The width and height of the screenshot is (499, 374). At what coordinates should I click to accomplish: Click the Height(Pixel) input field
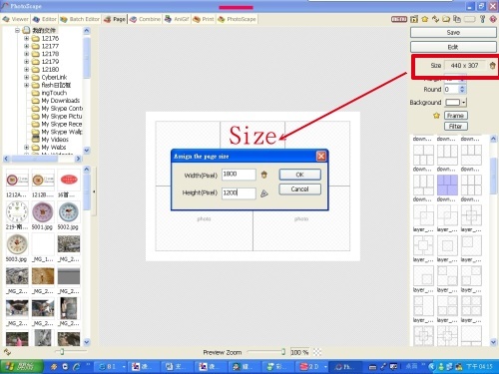239,193
